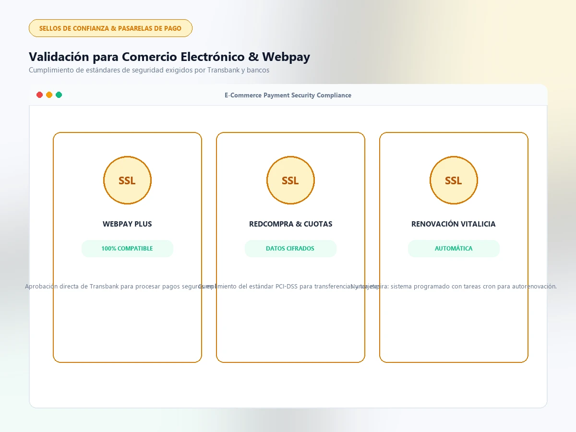Click the SSL badge above Webpay Plus
576x432 pixels.
click(x=127, y=180)
